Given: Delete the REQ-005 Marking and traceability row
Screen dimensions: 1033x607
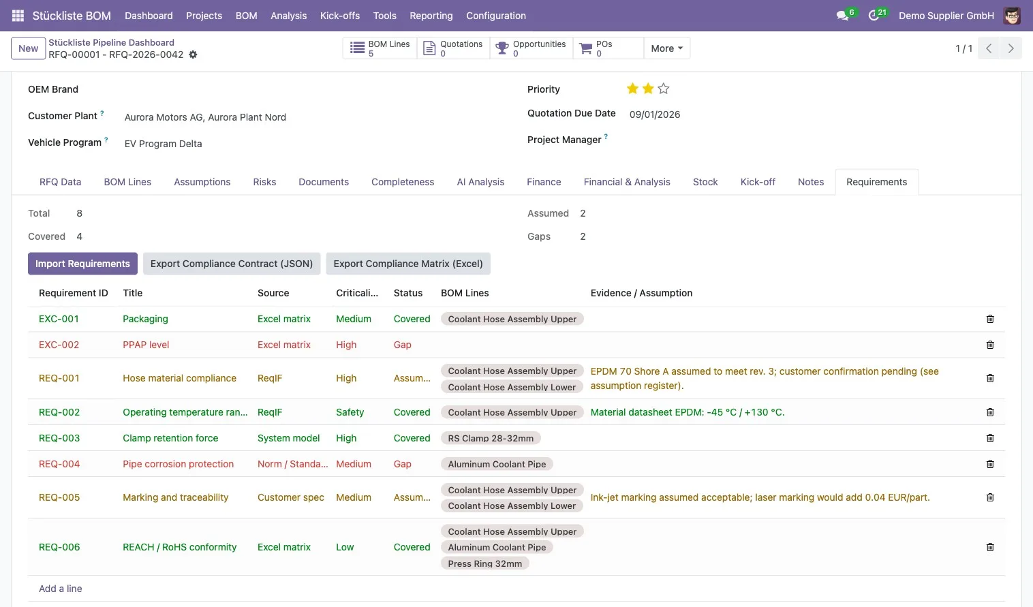Looking at the screenshot, I should (990, 497).
